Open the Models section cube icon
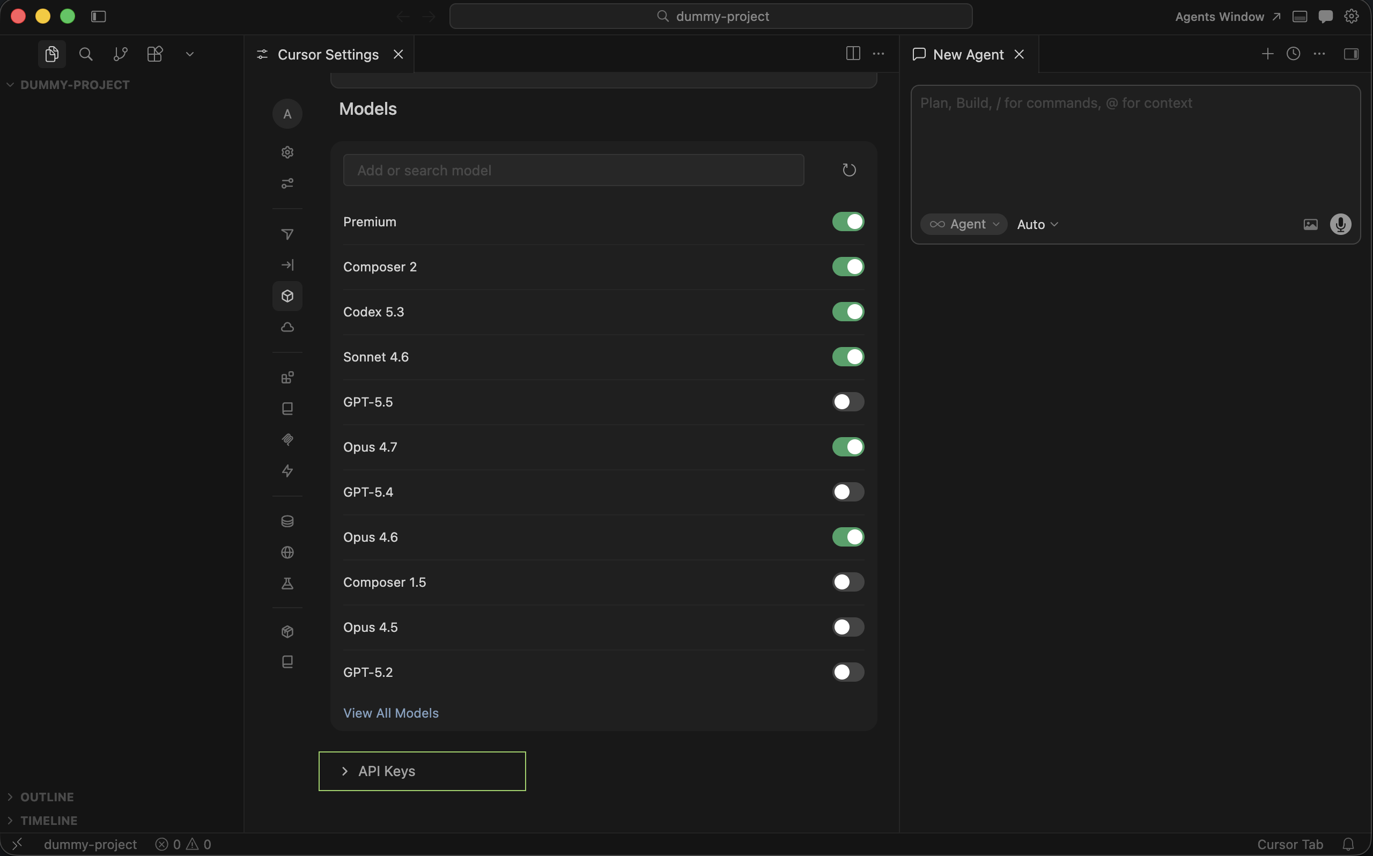 [287, 296]
